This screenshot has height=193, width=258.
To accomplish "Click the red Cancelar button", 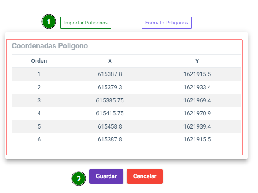I will 145,176.
